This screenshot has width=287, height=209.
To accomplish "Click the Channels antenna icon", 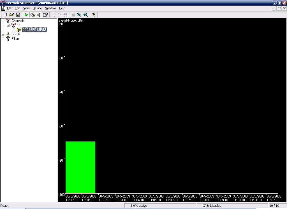I will tap(8, 21).
